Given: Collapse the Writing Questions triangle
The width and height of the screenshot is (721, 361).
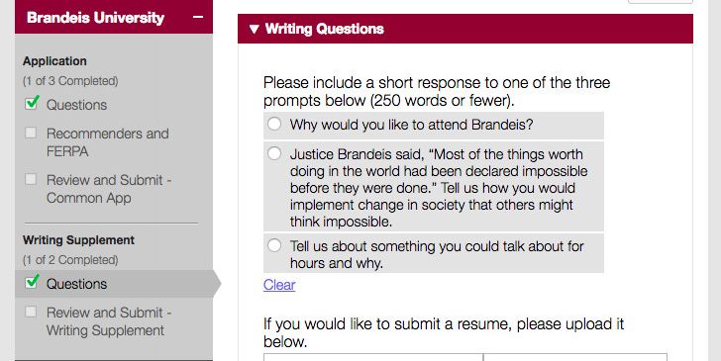Looking at the screenshot, I should tap(254, 29).
